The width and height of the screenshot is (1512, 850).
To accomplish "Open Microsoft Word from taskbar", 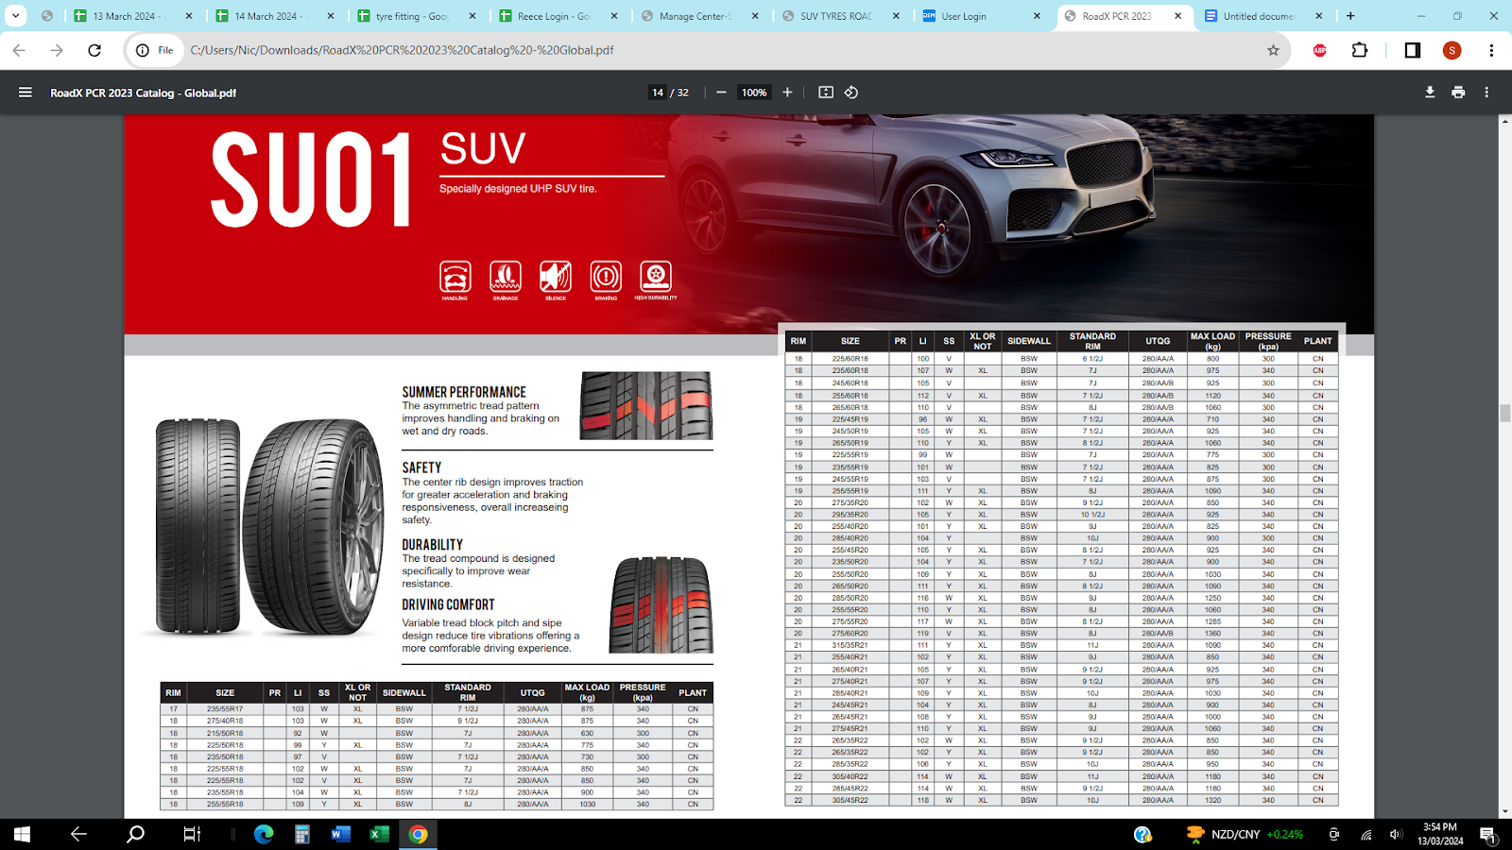I will 341,834.
